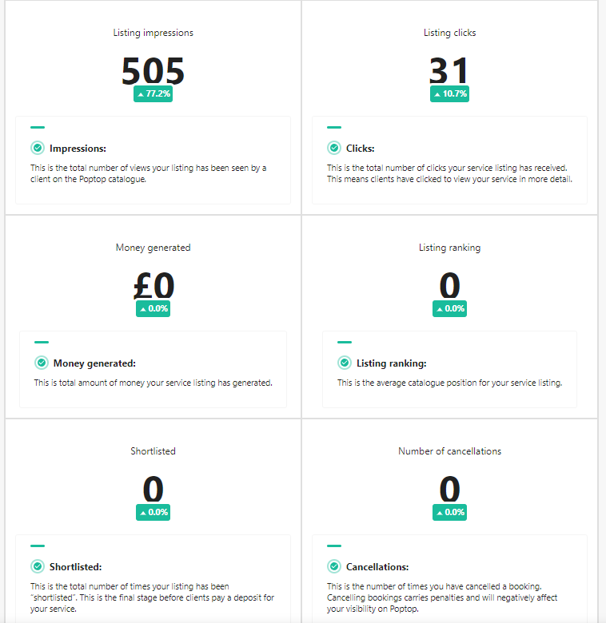
Task: Click the Listing impressions card title
Action: click(153, 33)
